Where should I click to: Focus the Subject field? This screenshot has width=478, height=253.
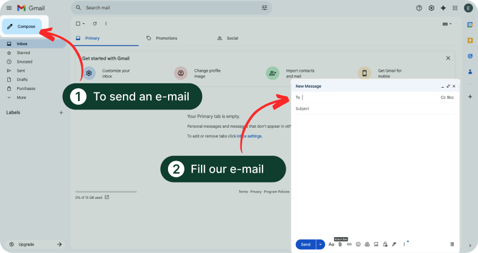(375, 109)
